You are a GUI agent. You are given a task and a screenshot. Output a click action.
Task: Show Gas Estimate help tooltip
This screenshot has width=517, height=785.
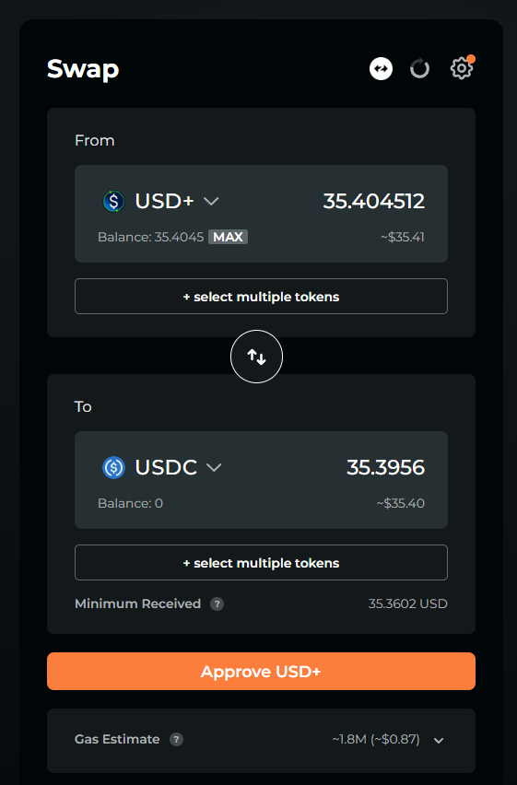coord(176,740)
